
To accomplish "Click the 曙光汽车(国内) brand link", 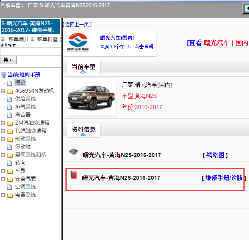I will [117, 38].
